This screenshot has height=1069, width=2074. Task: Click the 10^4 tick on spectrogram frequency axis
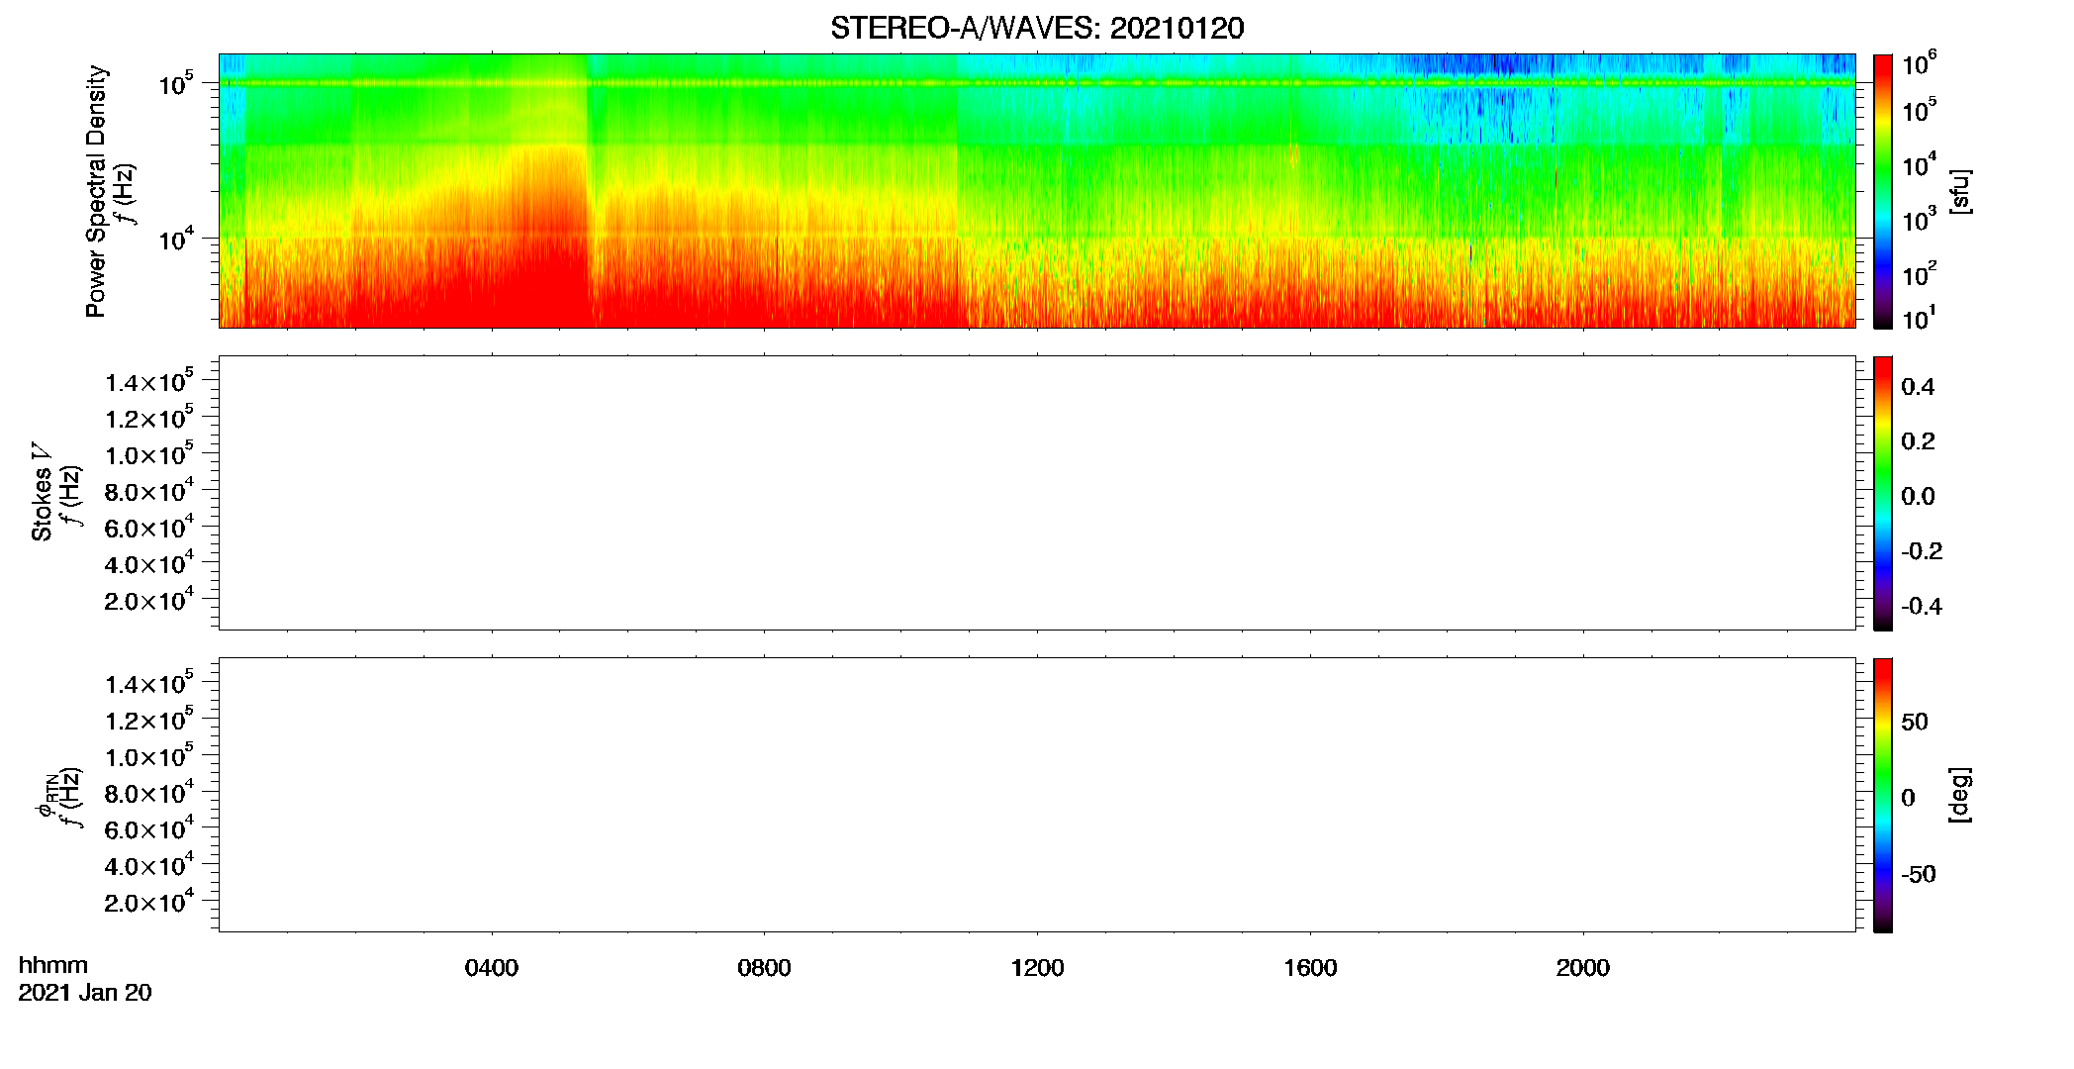(x=176, y=238)
